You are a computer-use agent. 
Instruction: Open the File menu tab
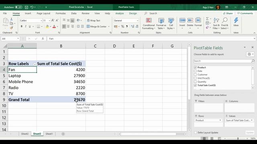pos(5,13)
